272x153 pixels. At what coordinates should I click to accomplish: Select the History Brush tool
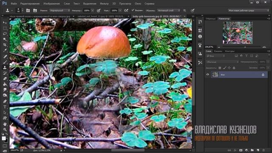(5, 73)
